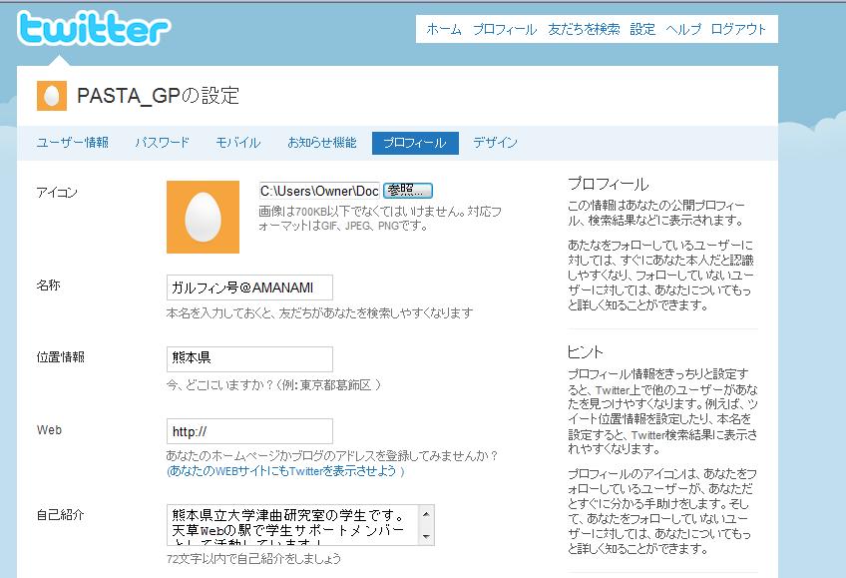
Task: Click the 参照... browse button
Action: pos(408,191)
